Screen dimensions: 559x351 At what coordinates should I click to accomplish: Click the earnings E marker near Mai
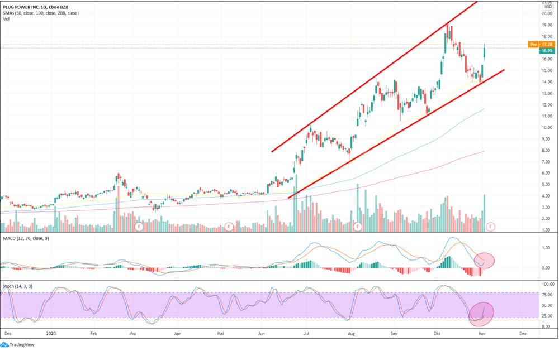click(229, 227)
